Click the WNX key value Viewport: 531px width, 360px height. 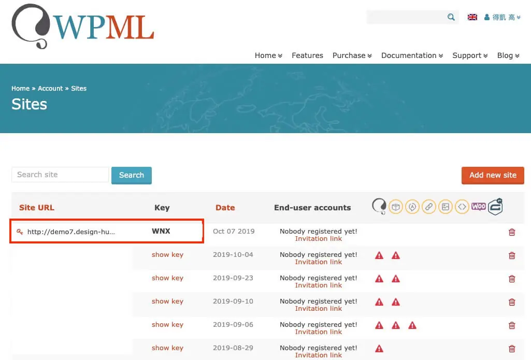coord(161,232)
